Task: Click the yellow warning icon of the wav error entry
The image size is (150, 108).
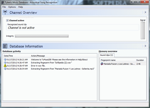Action: tap(5, 66)
